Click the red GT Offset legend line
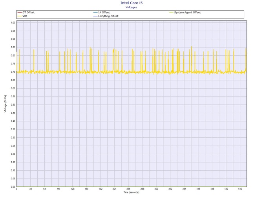The height and width of the screenshot is (197, 263). [20, 13]
